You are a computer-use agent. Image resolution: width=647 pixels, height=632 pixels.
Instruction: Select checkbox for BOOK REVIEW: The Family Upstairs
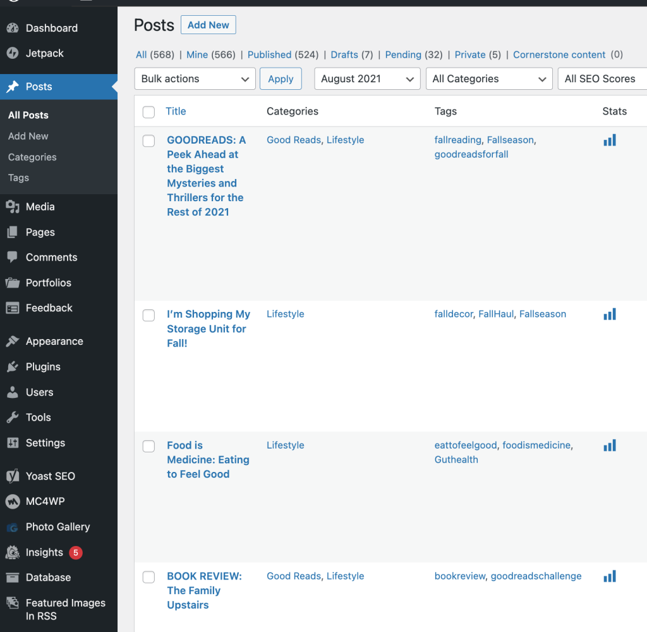[x=148, y=577]
